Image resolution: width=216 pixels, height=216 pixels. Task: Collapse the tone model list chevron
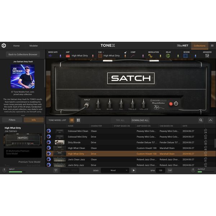point(210,120)
